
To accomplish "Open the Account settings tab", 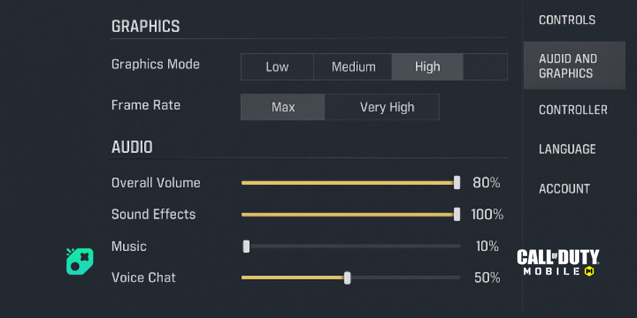I will [x=564, y=189].
